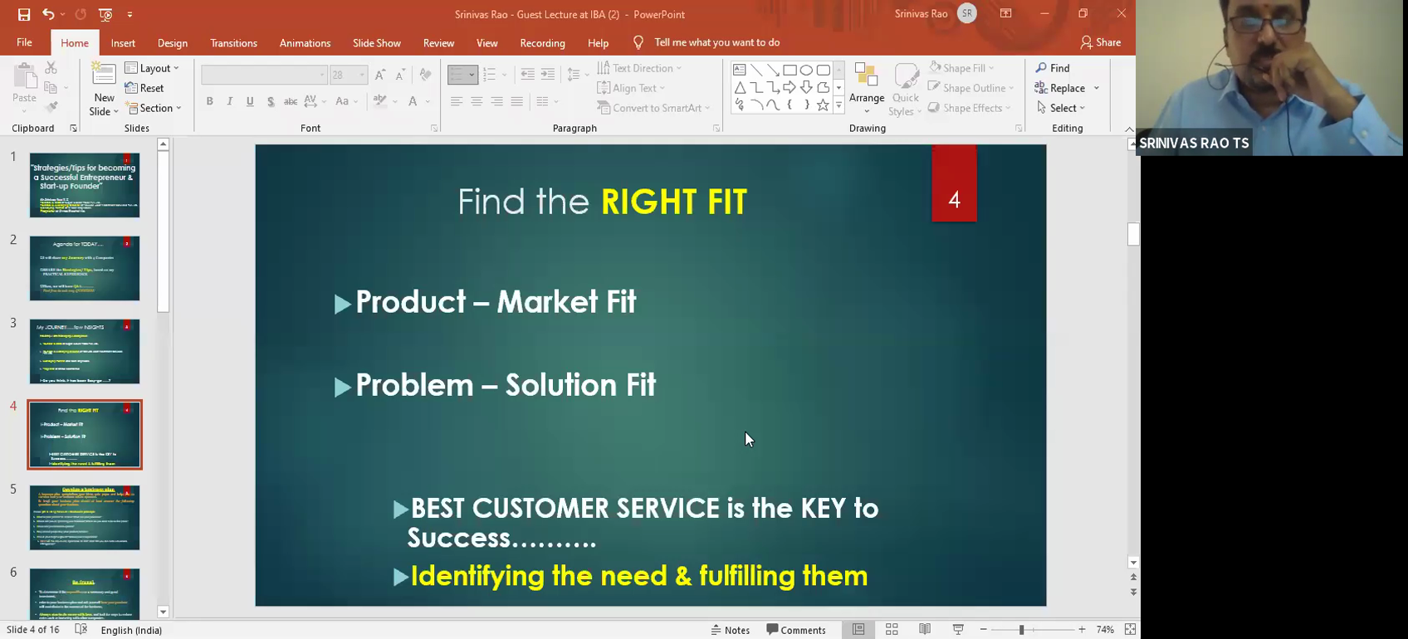Click the Share button
This screenshot has height=639, width=1408.
click(x=1100, y=42)
